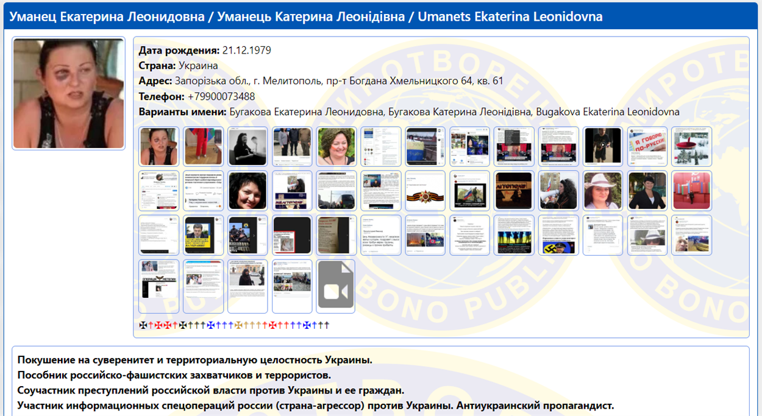The image size is (762, 416).
Task: Open 'Я говорю по-русски' sign thumbnail
Action: [647, 146]
